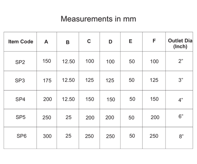This screenshot has height=164, width=197.
Task: Click column F header
Action: click(x=154, y=41)
